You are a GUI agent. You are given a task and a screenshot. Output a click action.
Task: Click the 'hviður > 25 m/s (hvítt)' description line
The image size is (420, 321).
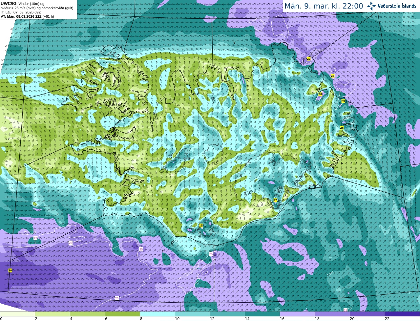[x=37, y=8]
